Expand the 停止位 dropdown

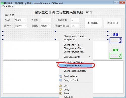coord(46,20)
